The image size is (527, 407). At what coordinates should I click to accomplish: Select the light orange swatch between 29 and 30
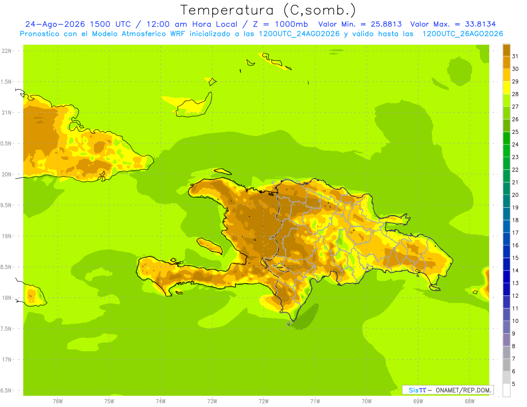pyautogui.click(x=506, y=75)
